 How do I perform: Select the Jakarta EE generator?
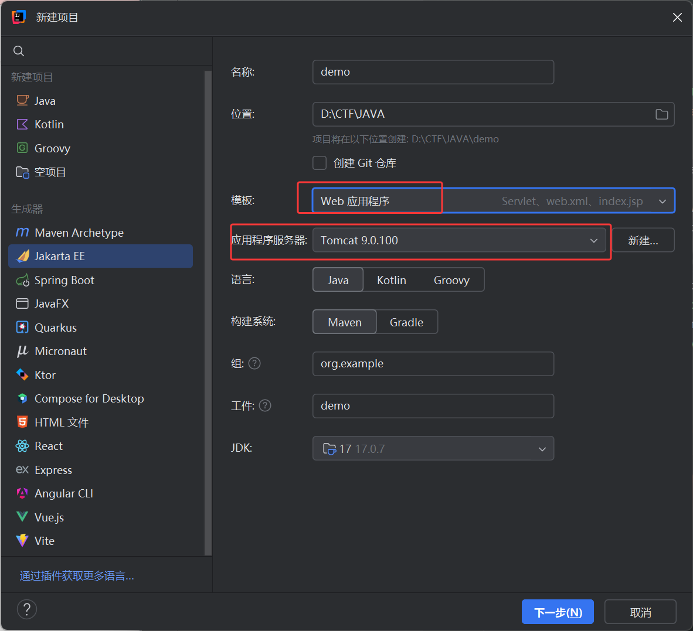click(101, 256)
